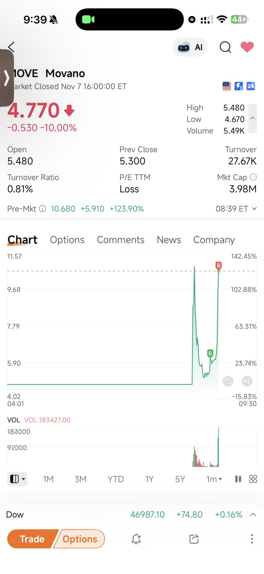Open the 1m interval dropdown
The width and height of the screenshot is (264, 574).
pos(214,479)
